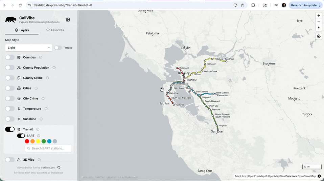Disable the Transit layer toggle
This screenshot has width=324, height=181.
pyautogui.click(x=10, y=129)
